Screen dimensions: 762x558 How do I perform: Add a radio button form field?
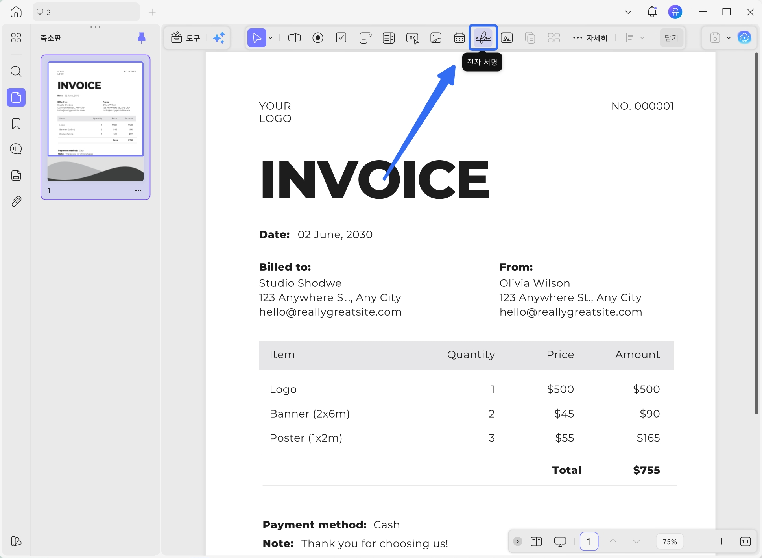tap(318, 38)
